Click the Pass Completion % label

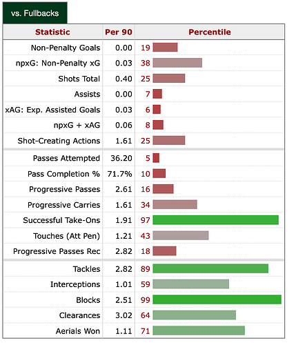pyautogui.click(x=63, y=174)
